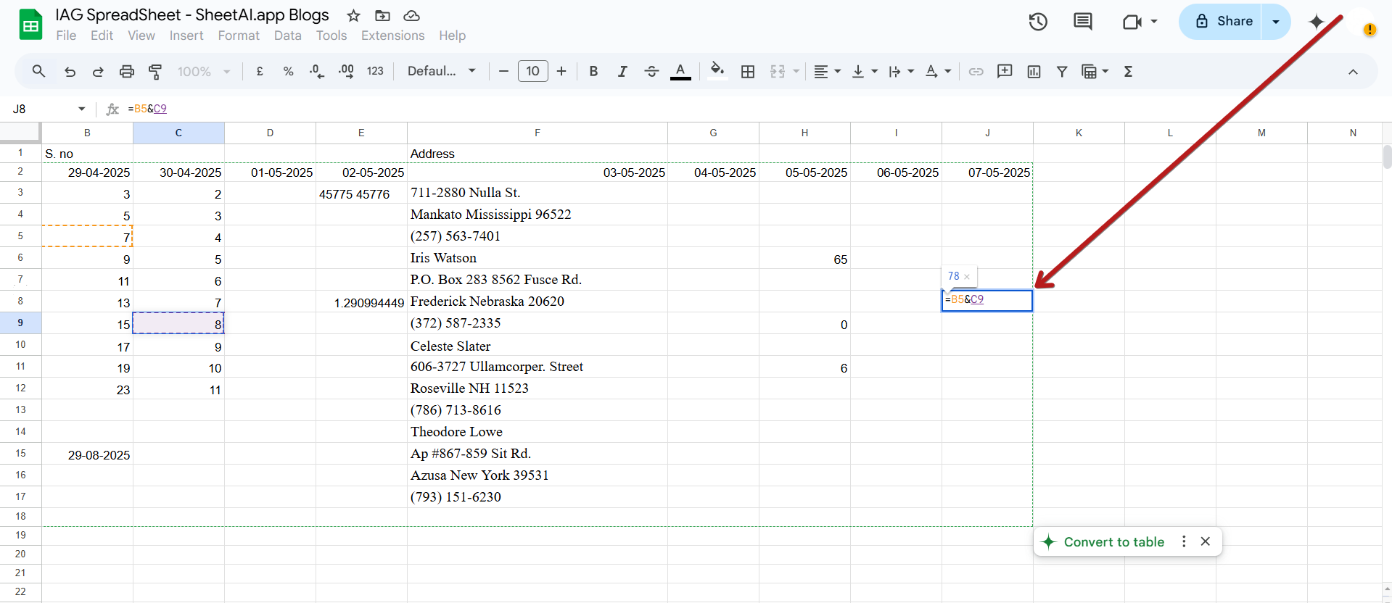Click the video call camera icon

tap(1132, 22)
